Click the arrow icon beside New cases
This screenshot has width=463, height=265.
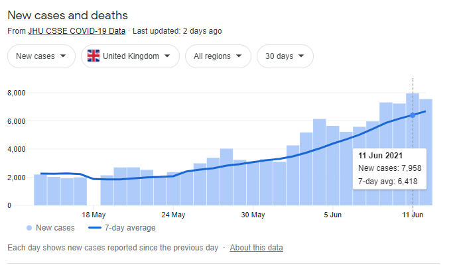pyautogui.click(x=63, y=56)
